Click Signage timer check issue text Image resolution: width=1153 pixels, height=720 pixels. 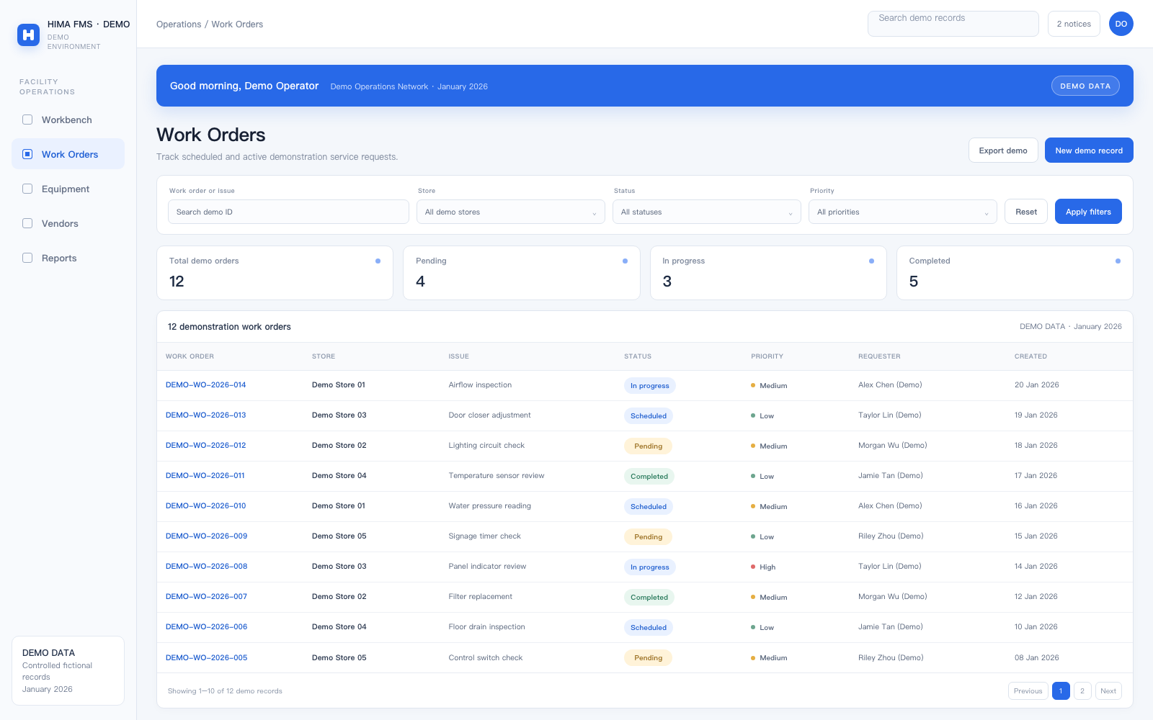485,536
